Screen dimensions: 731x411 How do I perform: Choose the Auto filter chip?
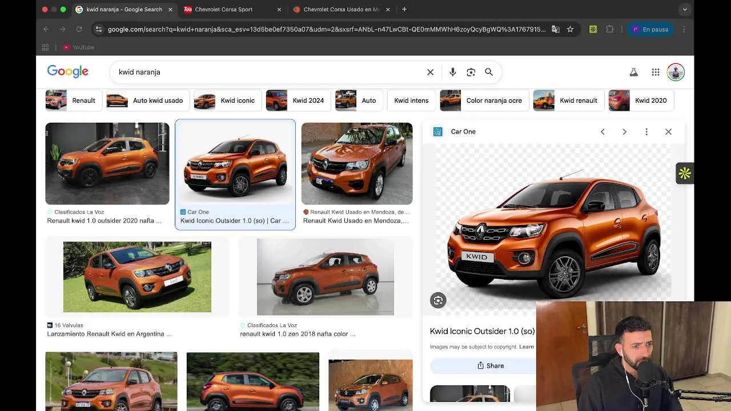359,100
